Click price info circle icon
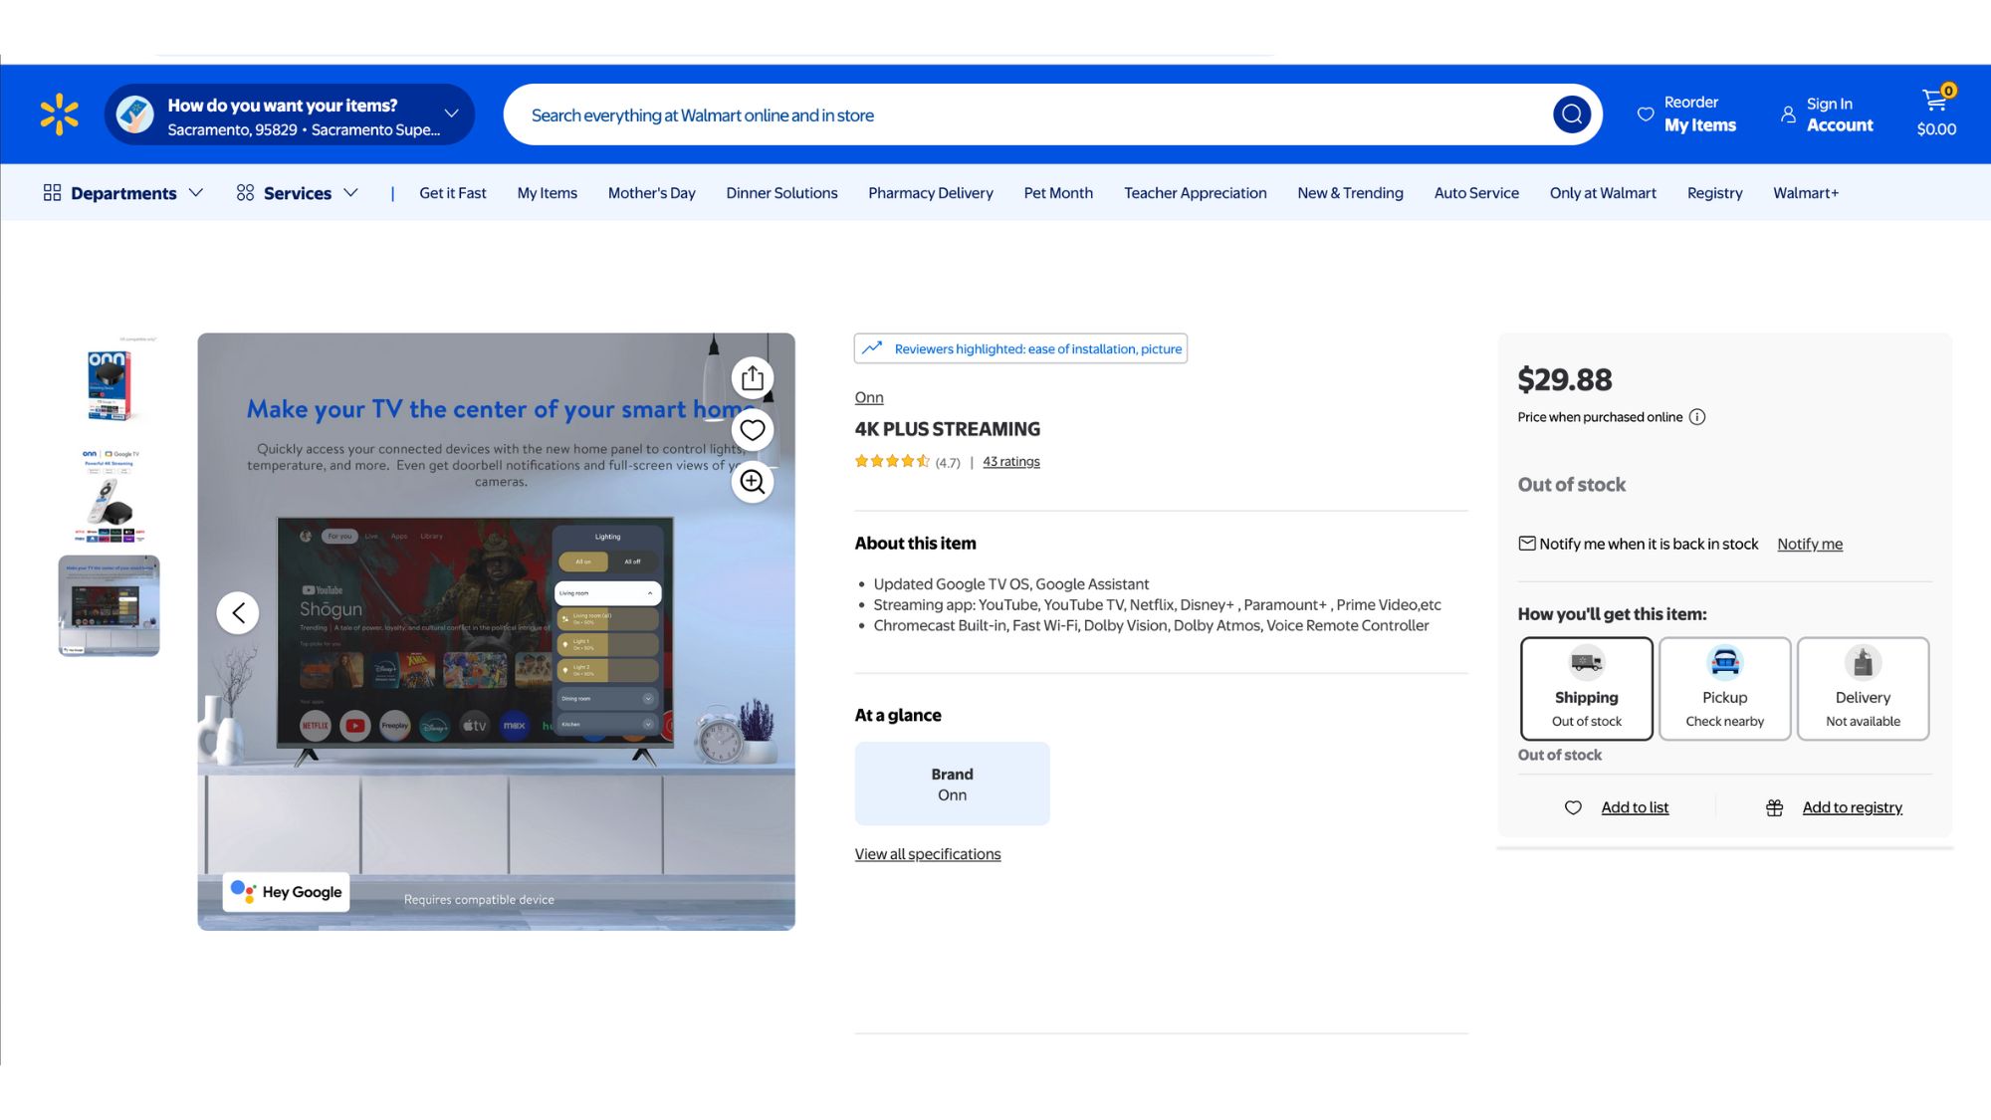 click(x=1697, y=417)
